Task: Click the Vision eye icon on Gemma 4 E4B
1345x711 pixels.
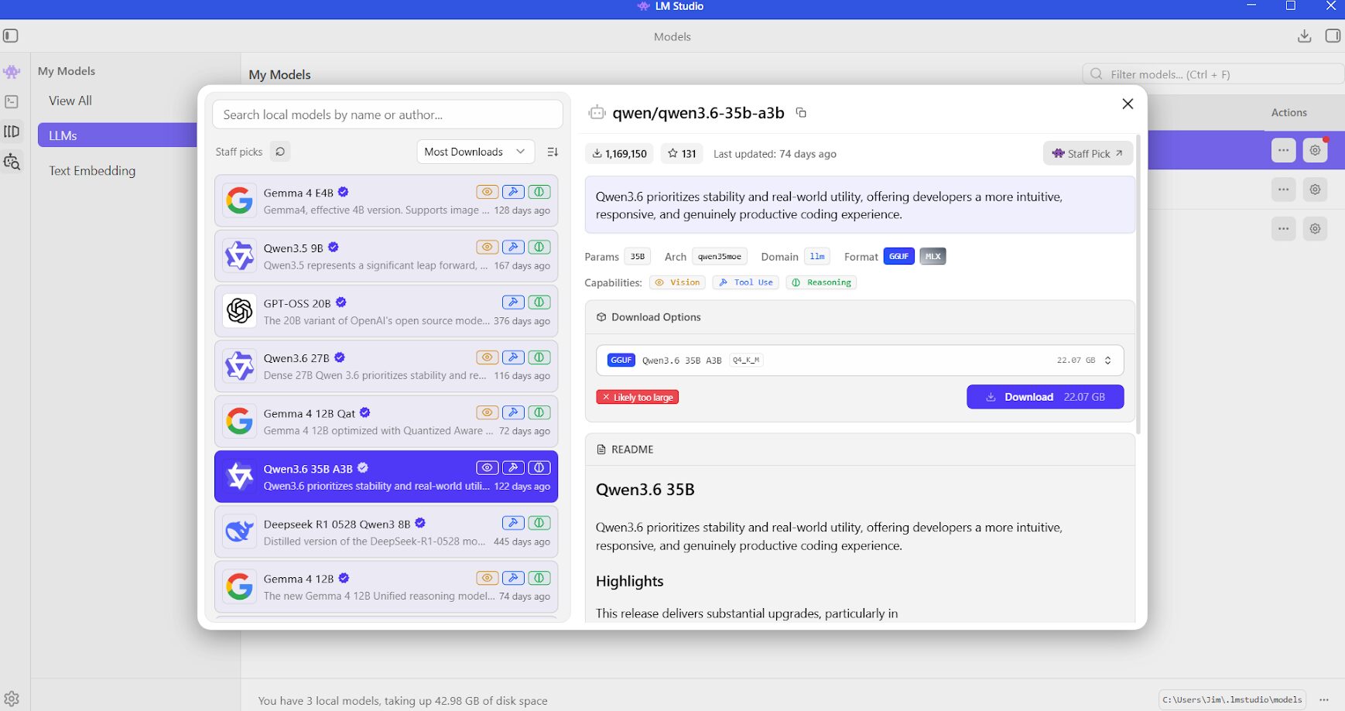Action: 487,192
